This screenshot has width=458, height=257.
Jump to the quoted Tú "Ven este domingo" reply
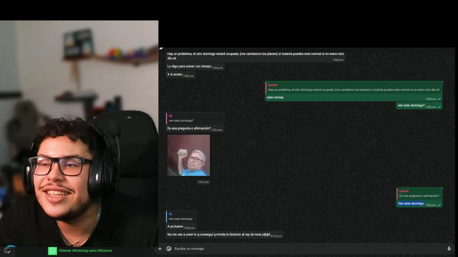(181, 217)
